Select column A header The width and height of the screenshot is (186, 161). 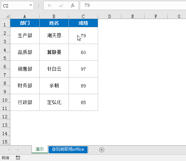25,16
